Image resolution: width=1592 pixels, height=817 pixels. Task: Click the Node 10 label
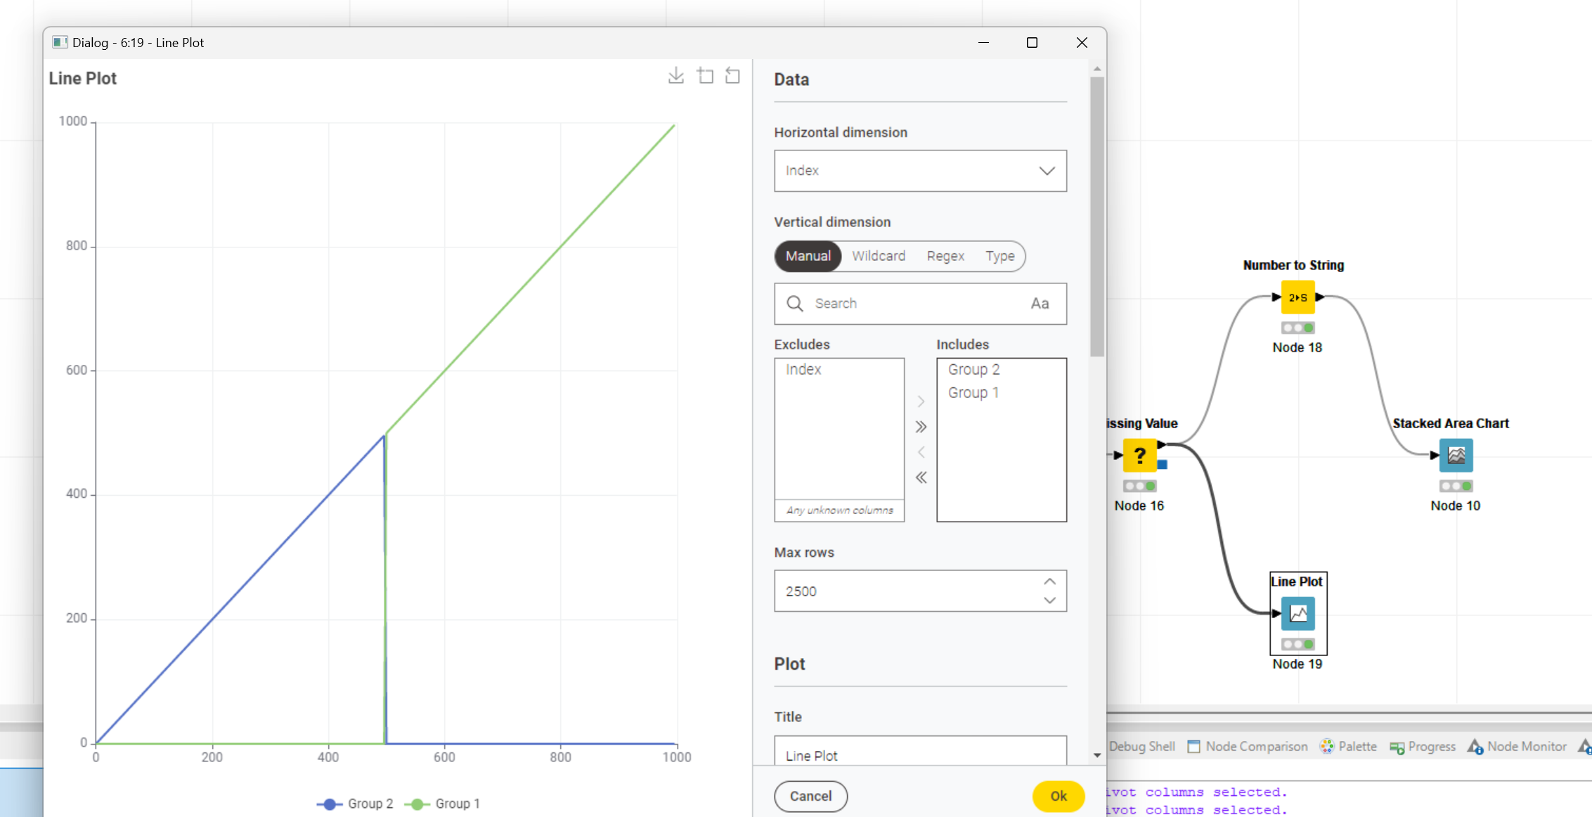coord(1455,506)
